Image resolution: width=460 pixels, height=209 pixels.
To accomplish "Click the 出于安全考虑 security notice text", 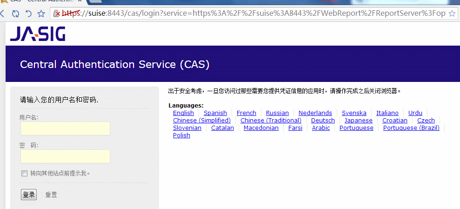I will pos(285,91).
